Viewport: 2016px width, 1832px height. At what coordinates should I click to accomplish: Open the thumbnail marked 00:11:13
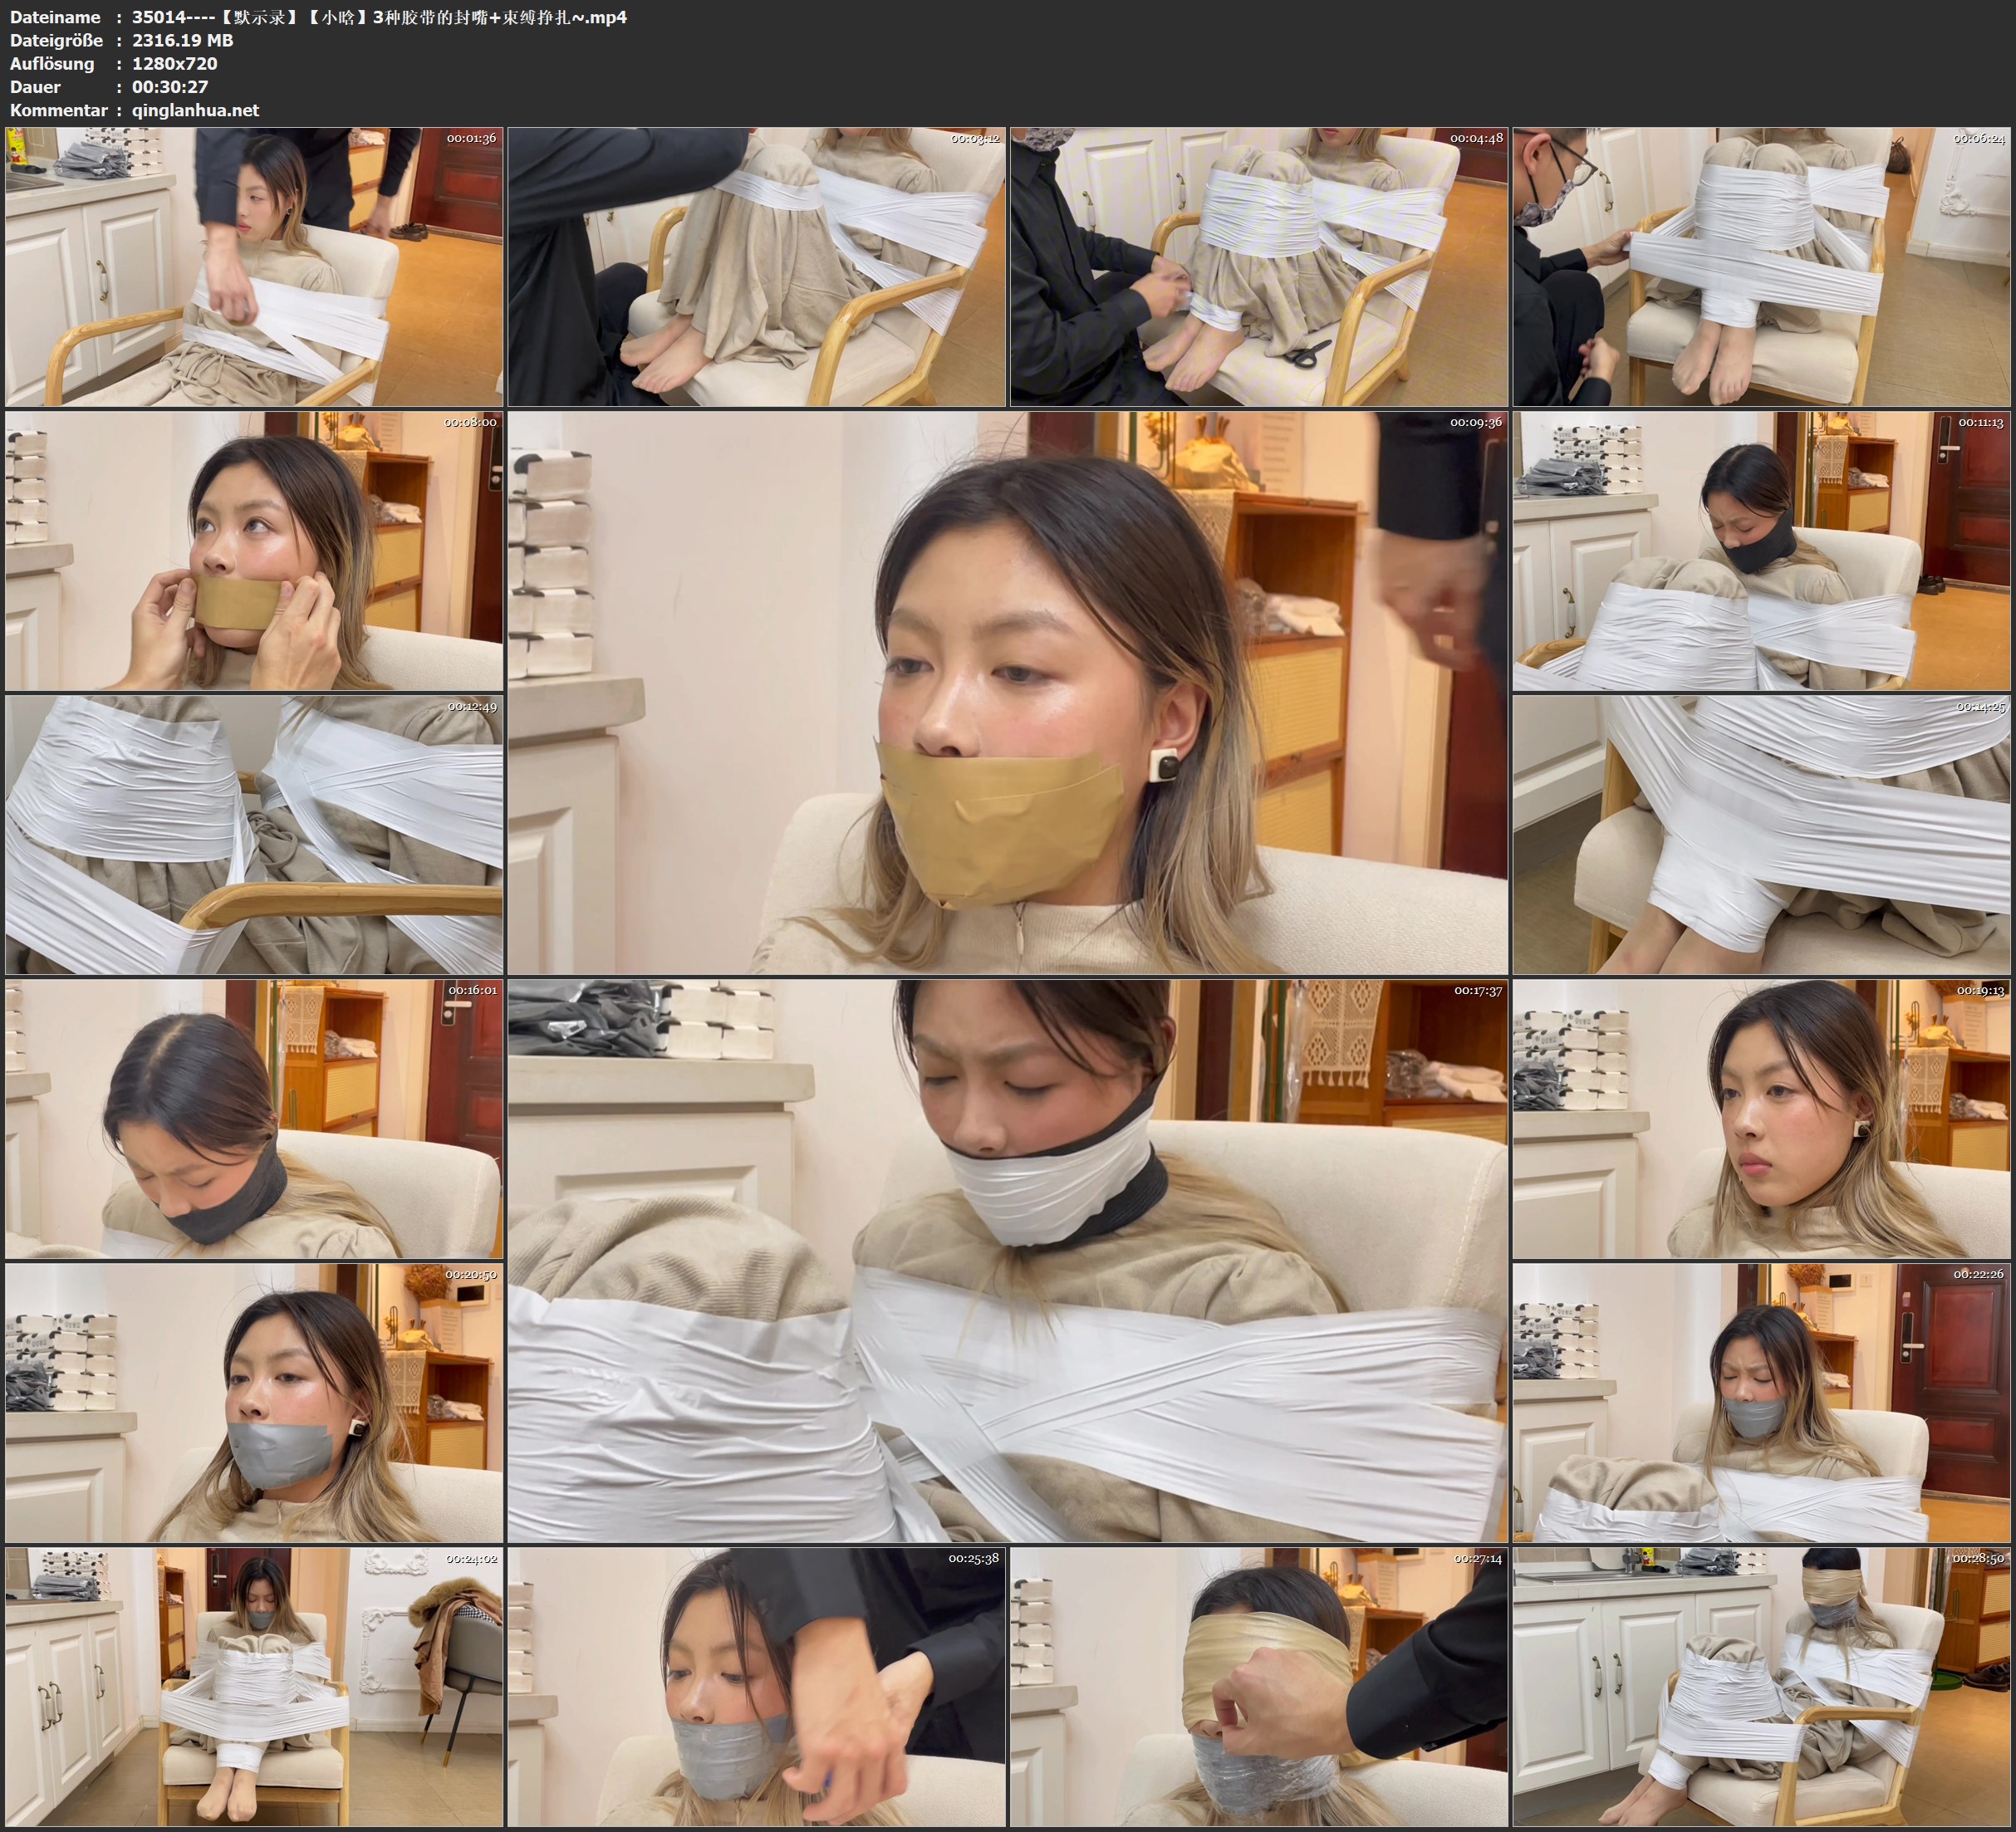point(1762,551)
